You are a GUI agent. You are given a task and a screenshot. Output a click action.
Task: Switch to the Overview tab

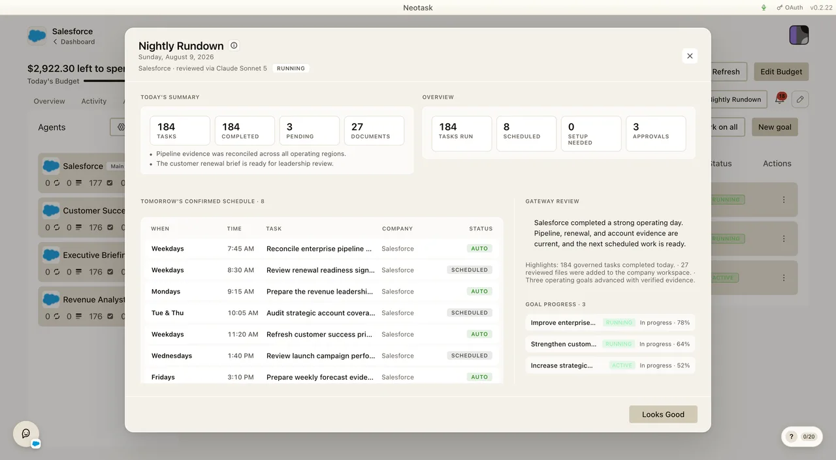[49, 101]
